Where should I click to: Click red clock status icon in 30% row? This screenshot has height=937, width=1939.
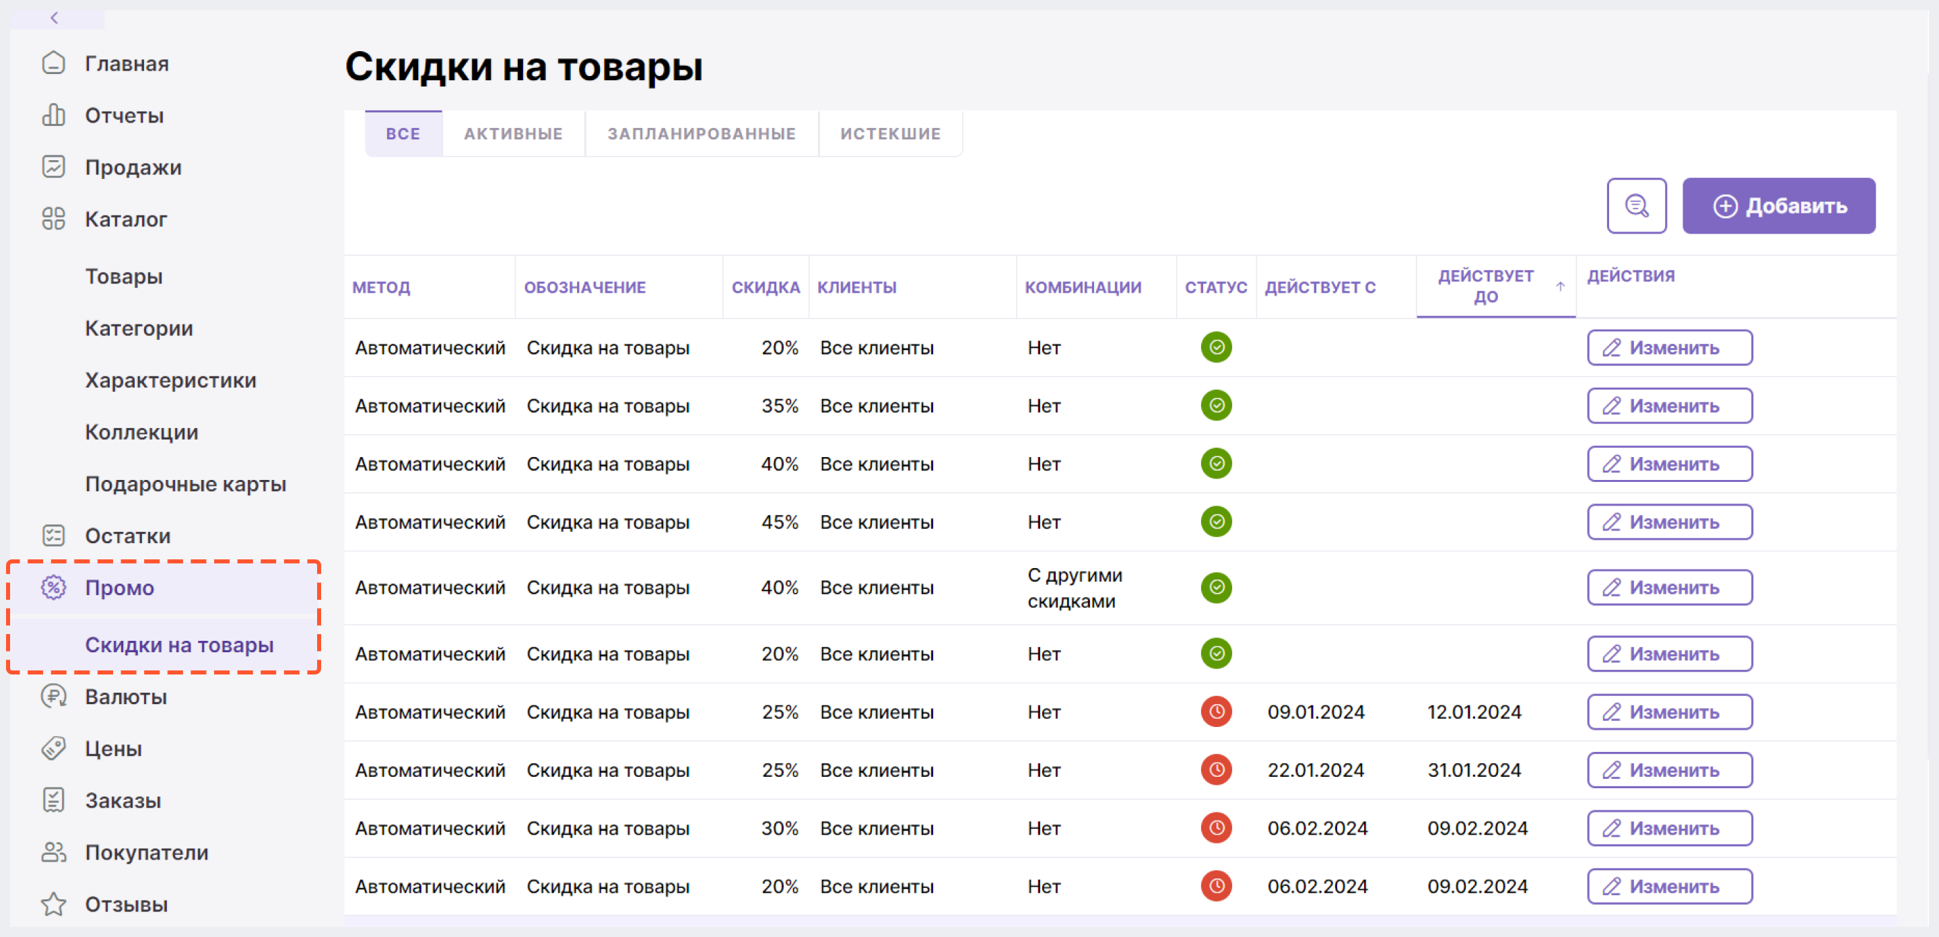[x=1216, y=829]
